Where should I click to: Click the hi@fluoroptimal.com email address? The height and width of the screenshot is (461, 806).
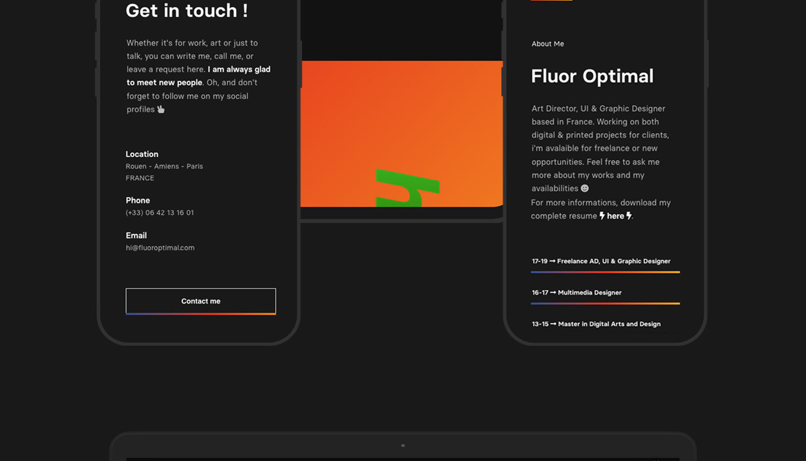point(160,248)
